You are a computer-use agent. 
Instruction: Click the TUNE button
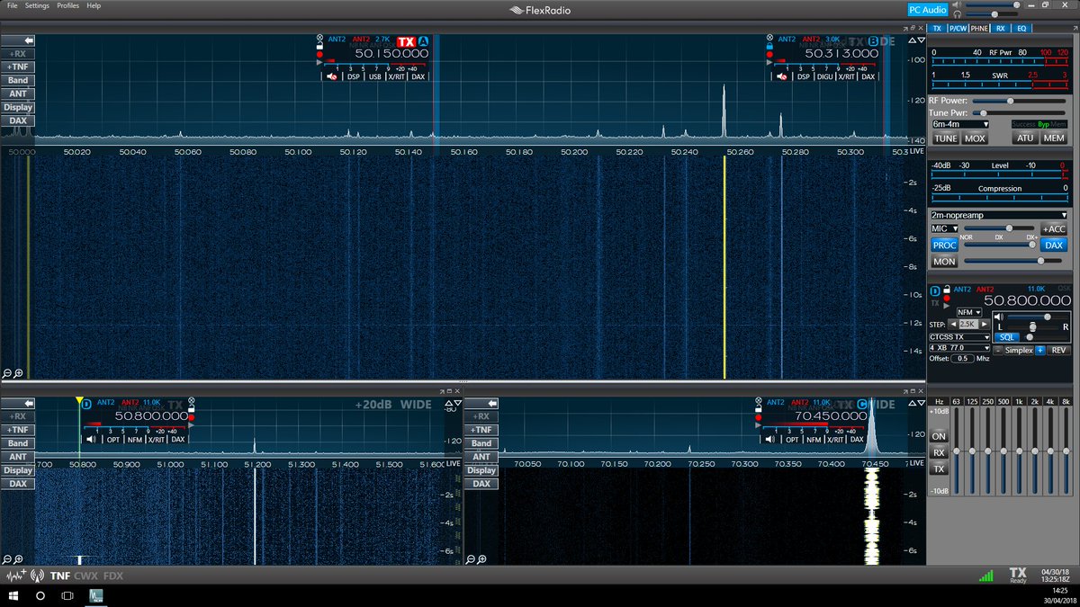click(x=945, y=138)
